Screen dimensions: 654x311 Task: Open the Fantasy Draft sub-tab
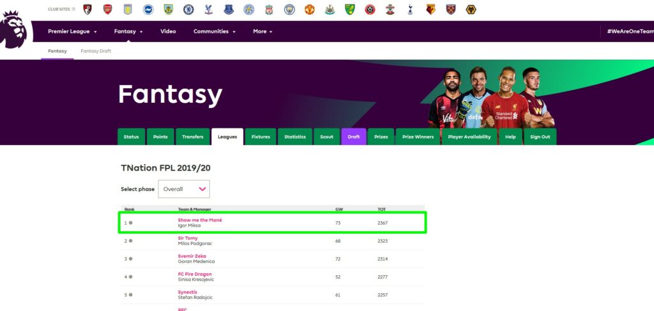[96, 51]
